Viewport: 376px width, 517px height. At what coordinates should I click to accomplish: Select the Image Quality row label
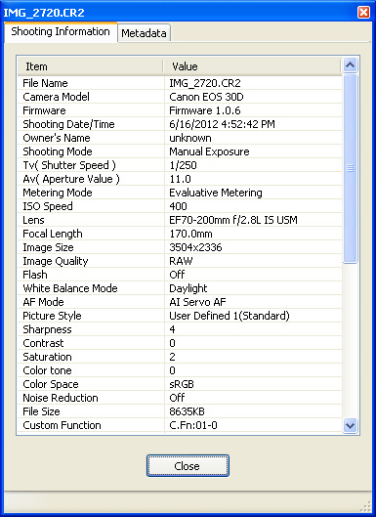pos(56,261)
